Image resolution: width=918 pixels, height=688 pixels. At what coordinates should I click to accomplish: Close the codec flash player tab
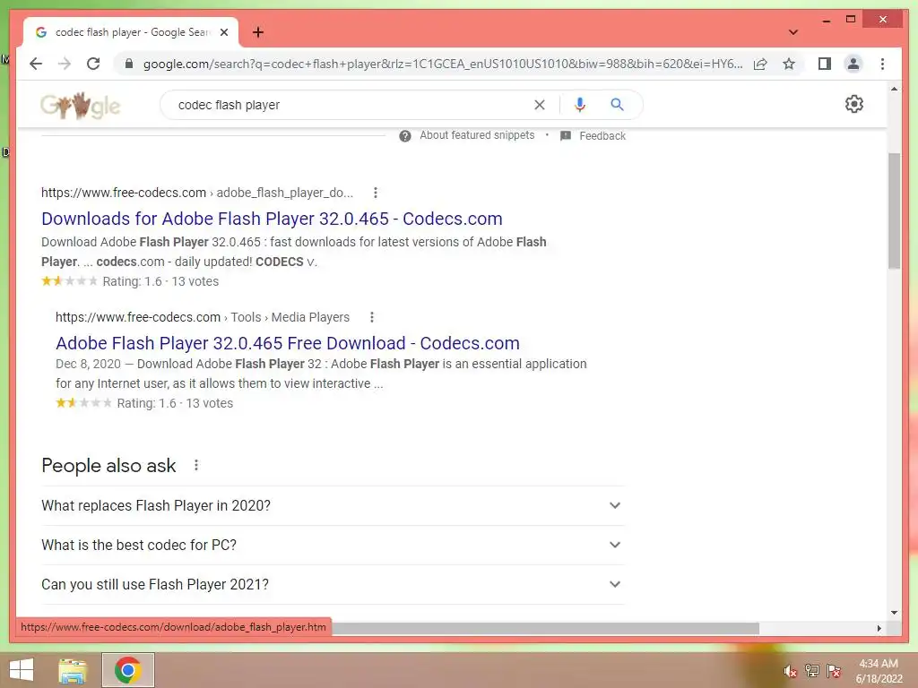click(x=223, y=32)
